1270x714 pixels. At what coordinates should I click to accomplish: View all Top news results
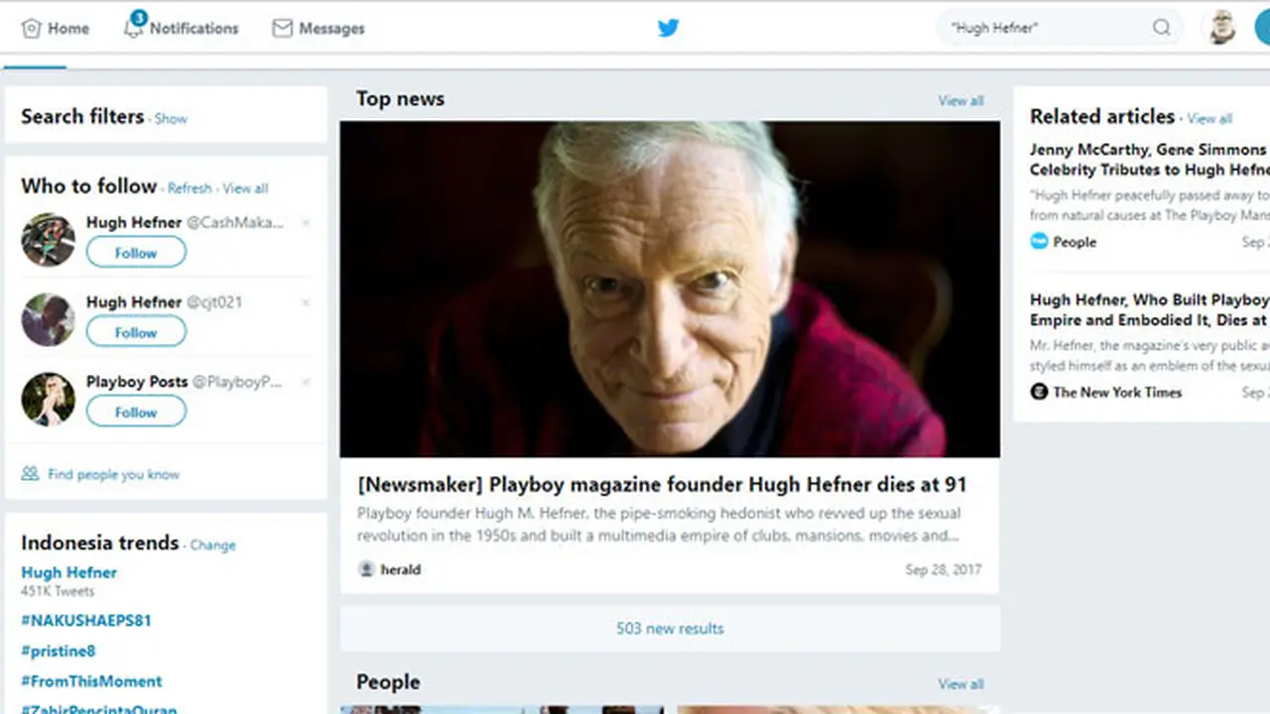[960, 100]
